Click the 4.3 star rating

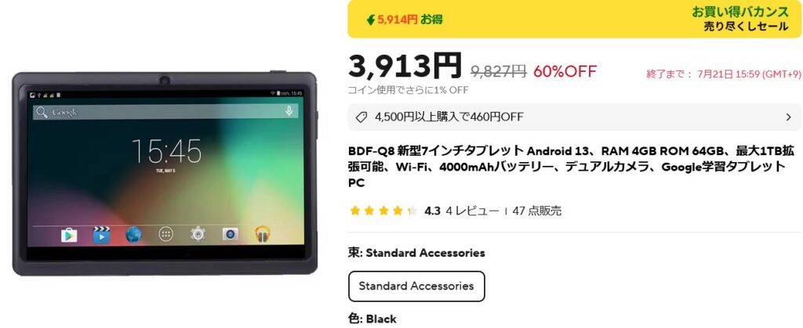point(432,211)
